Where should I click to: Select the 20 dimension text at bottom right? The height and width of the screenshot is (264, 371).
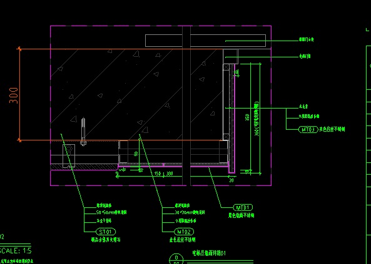[231, 180]
